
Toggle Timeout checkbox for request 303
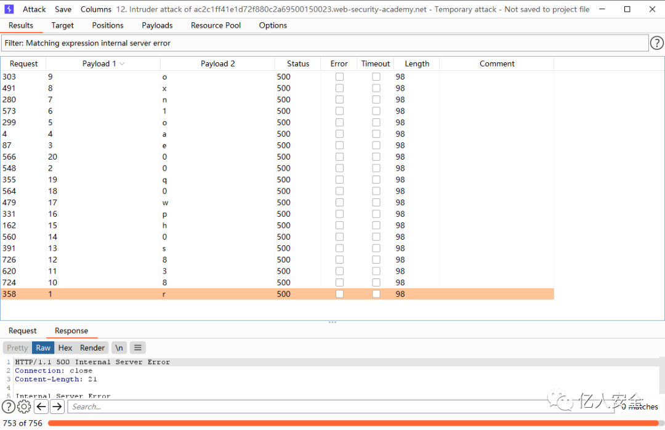pyautogui.click(x=376, y=77)
